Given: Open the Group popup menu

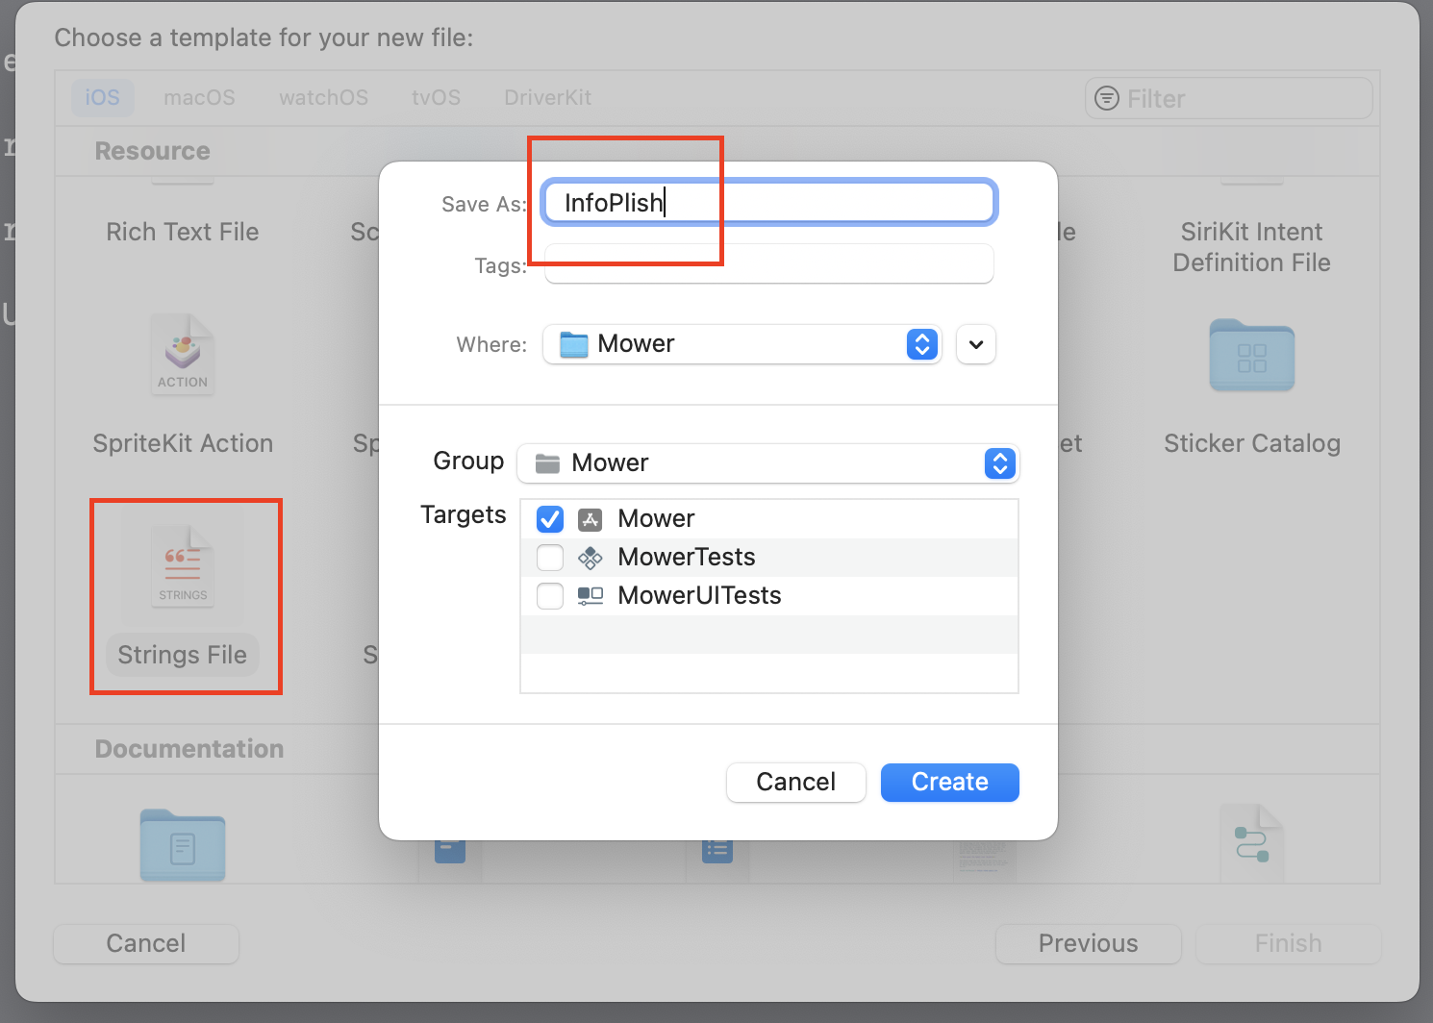Looking at the screenshot, I should pyautogui.click(x=768, y=463).
